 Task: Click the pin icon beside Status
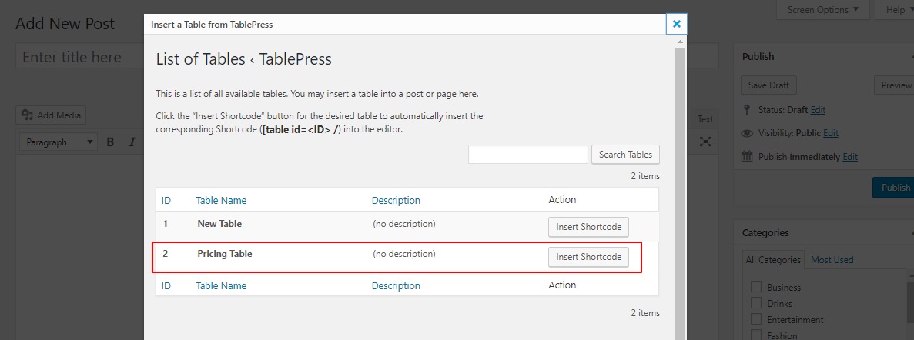(747, 109)
